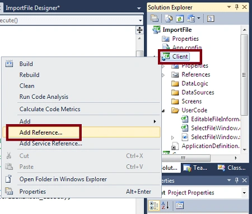Click the Properties toolbar icon in Solution Explorer
Screen dimensions: 252x214
(x=155, y=18)
